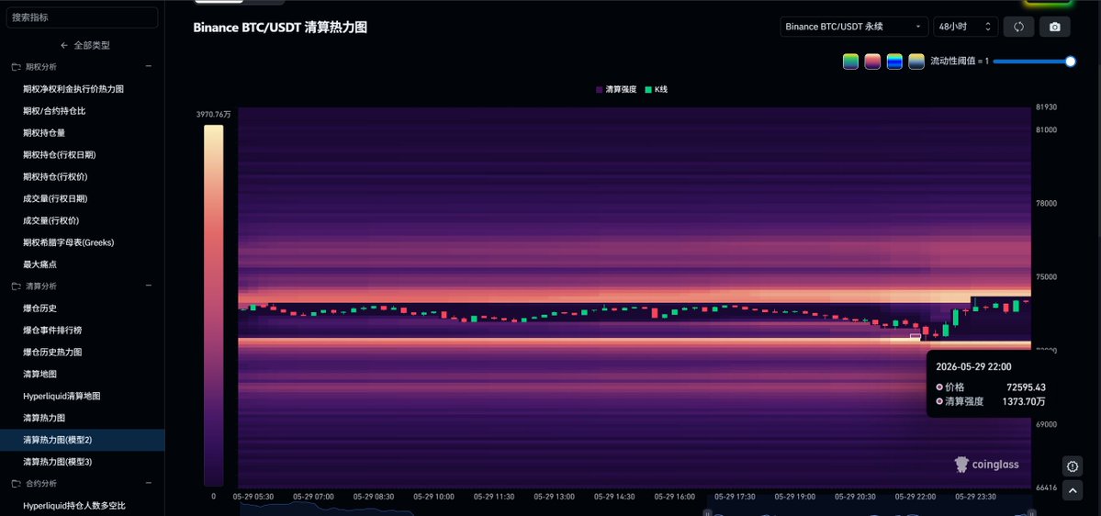Open the alert icon at bottom right
Image resolution: width=1101 pixels, height=516 pixels.
[x=1073, y=466]
